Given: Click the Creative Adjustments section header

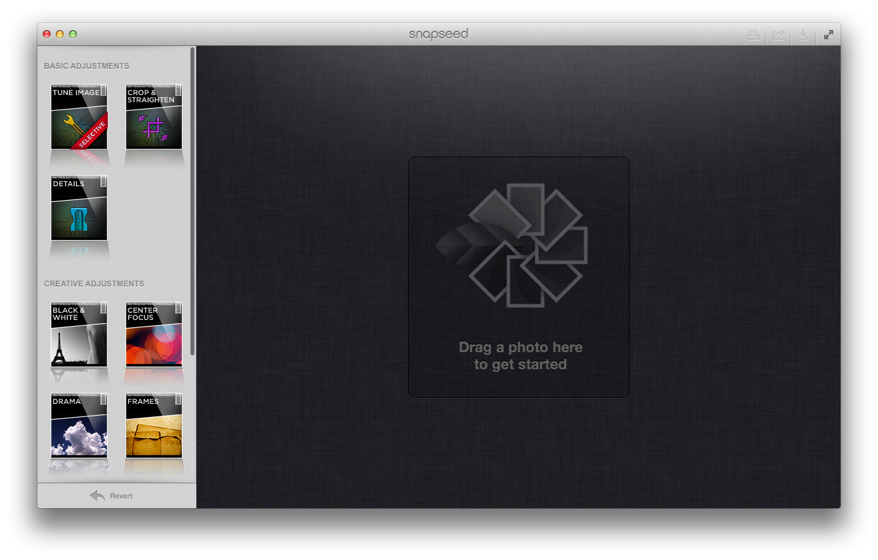Looking at the screenshot, I should pos(94,284).
